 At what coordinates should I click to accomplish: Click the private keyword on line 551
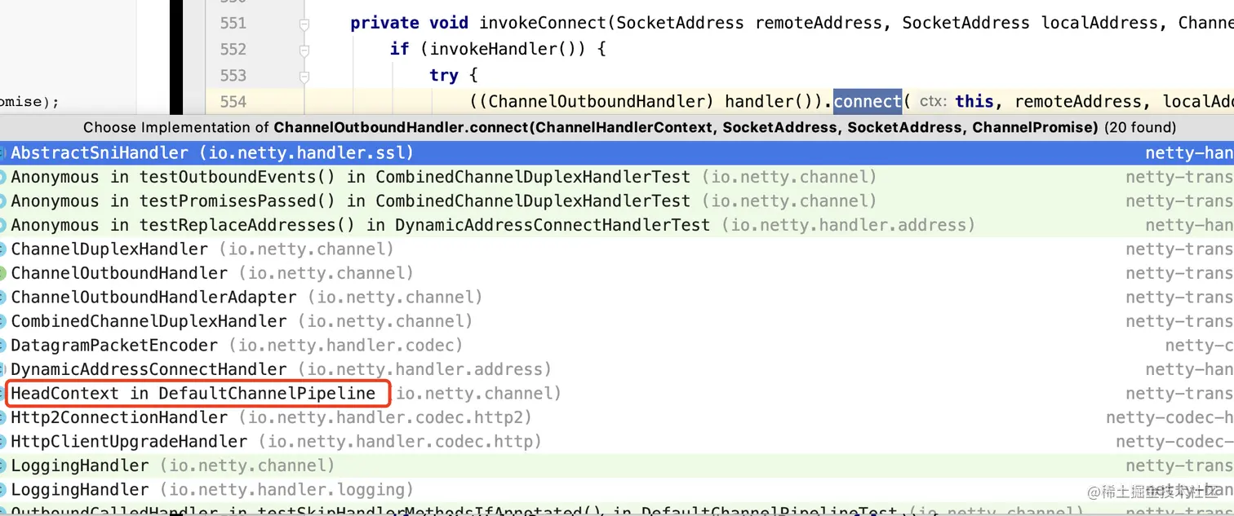point(385,24)
